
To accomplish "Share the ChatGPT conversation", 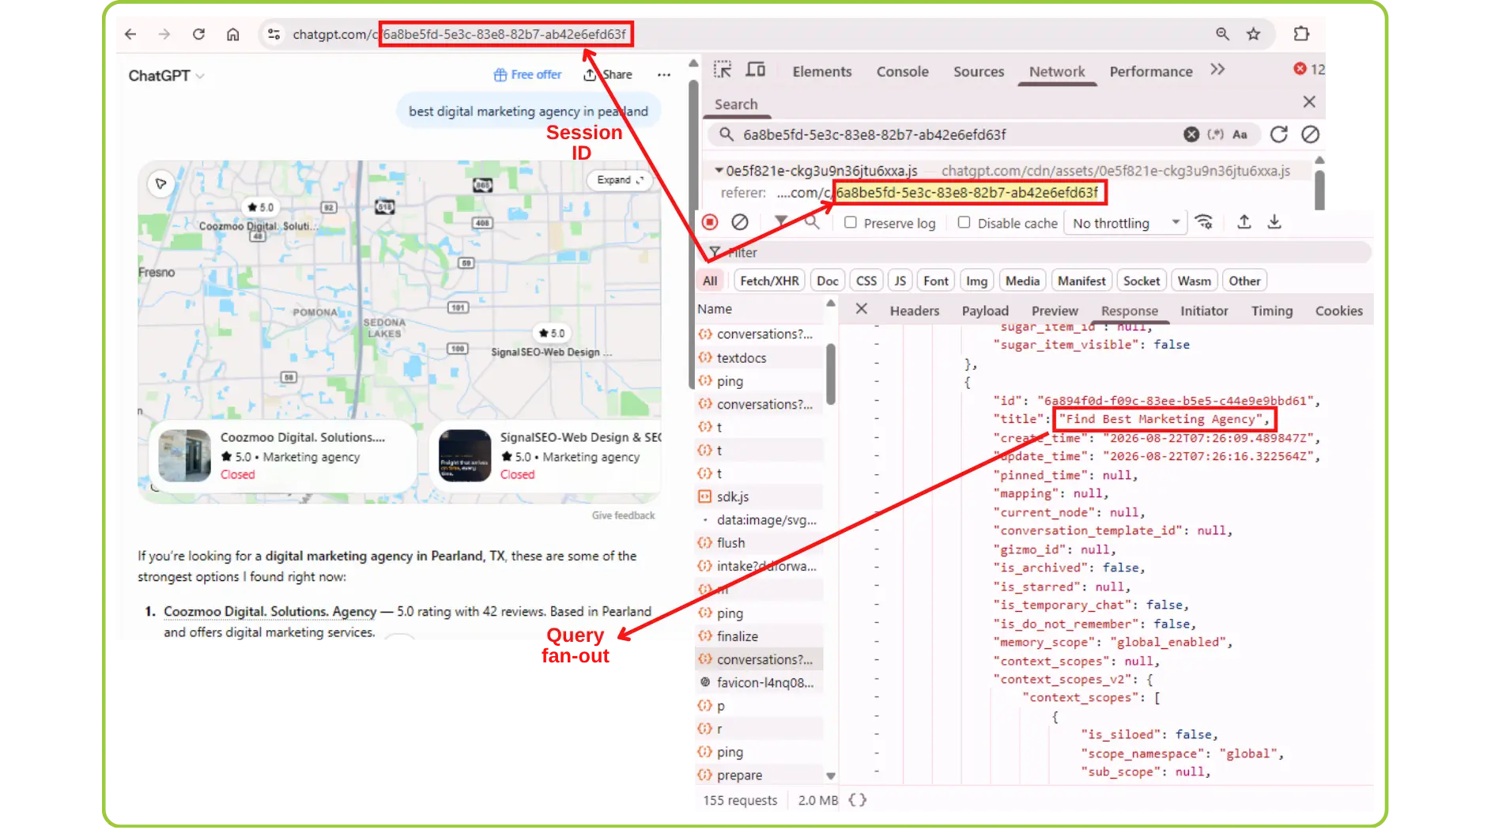I will pos(607,74).
